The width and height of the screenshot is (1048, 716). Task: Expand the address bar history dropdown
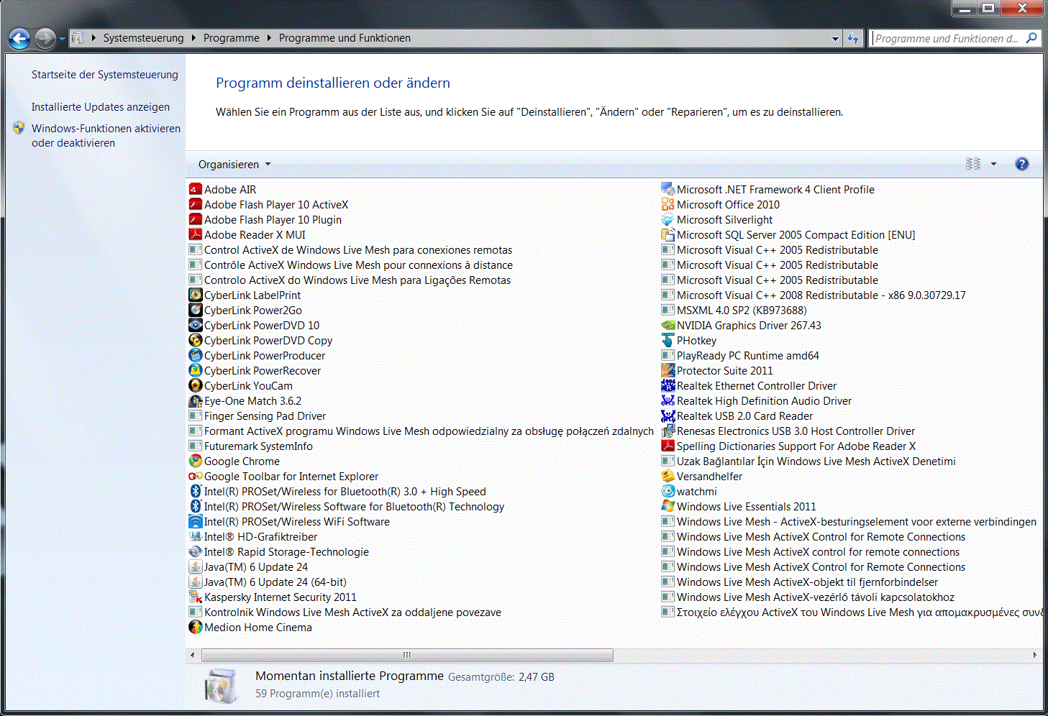(x=835, y=38)
